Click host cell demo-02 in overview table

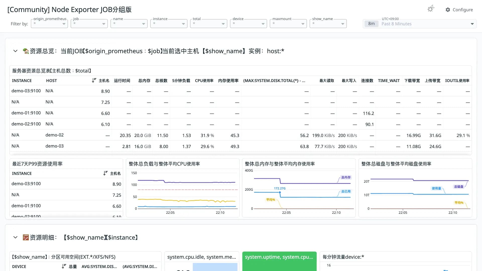tap(54, 135)
